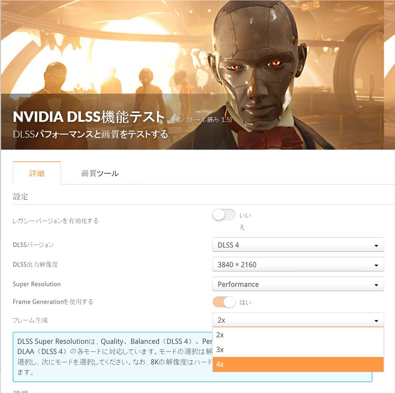
Task: Click the arrow icon on the DLSS 4 dropdown
Action: tap(376, 246)
